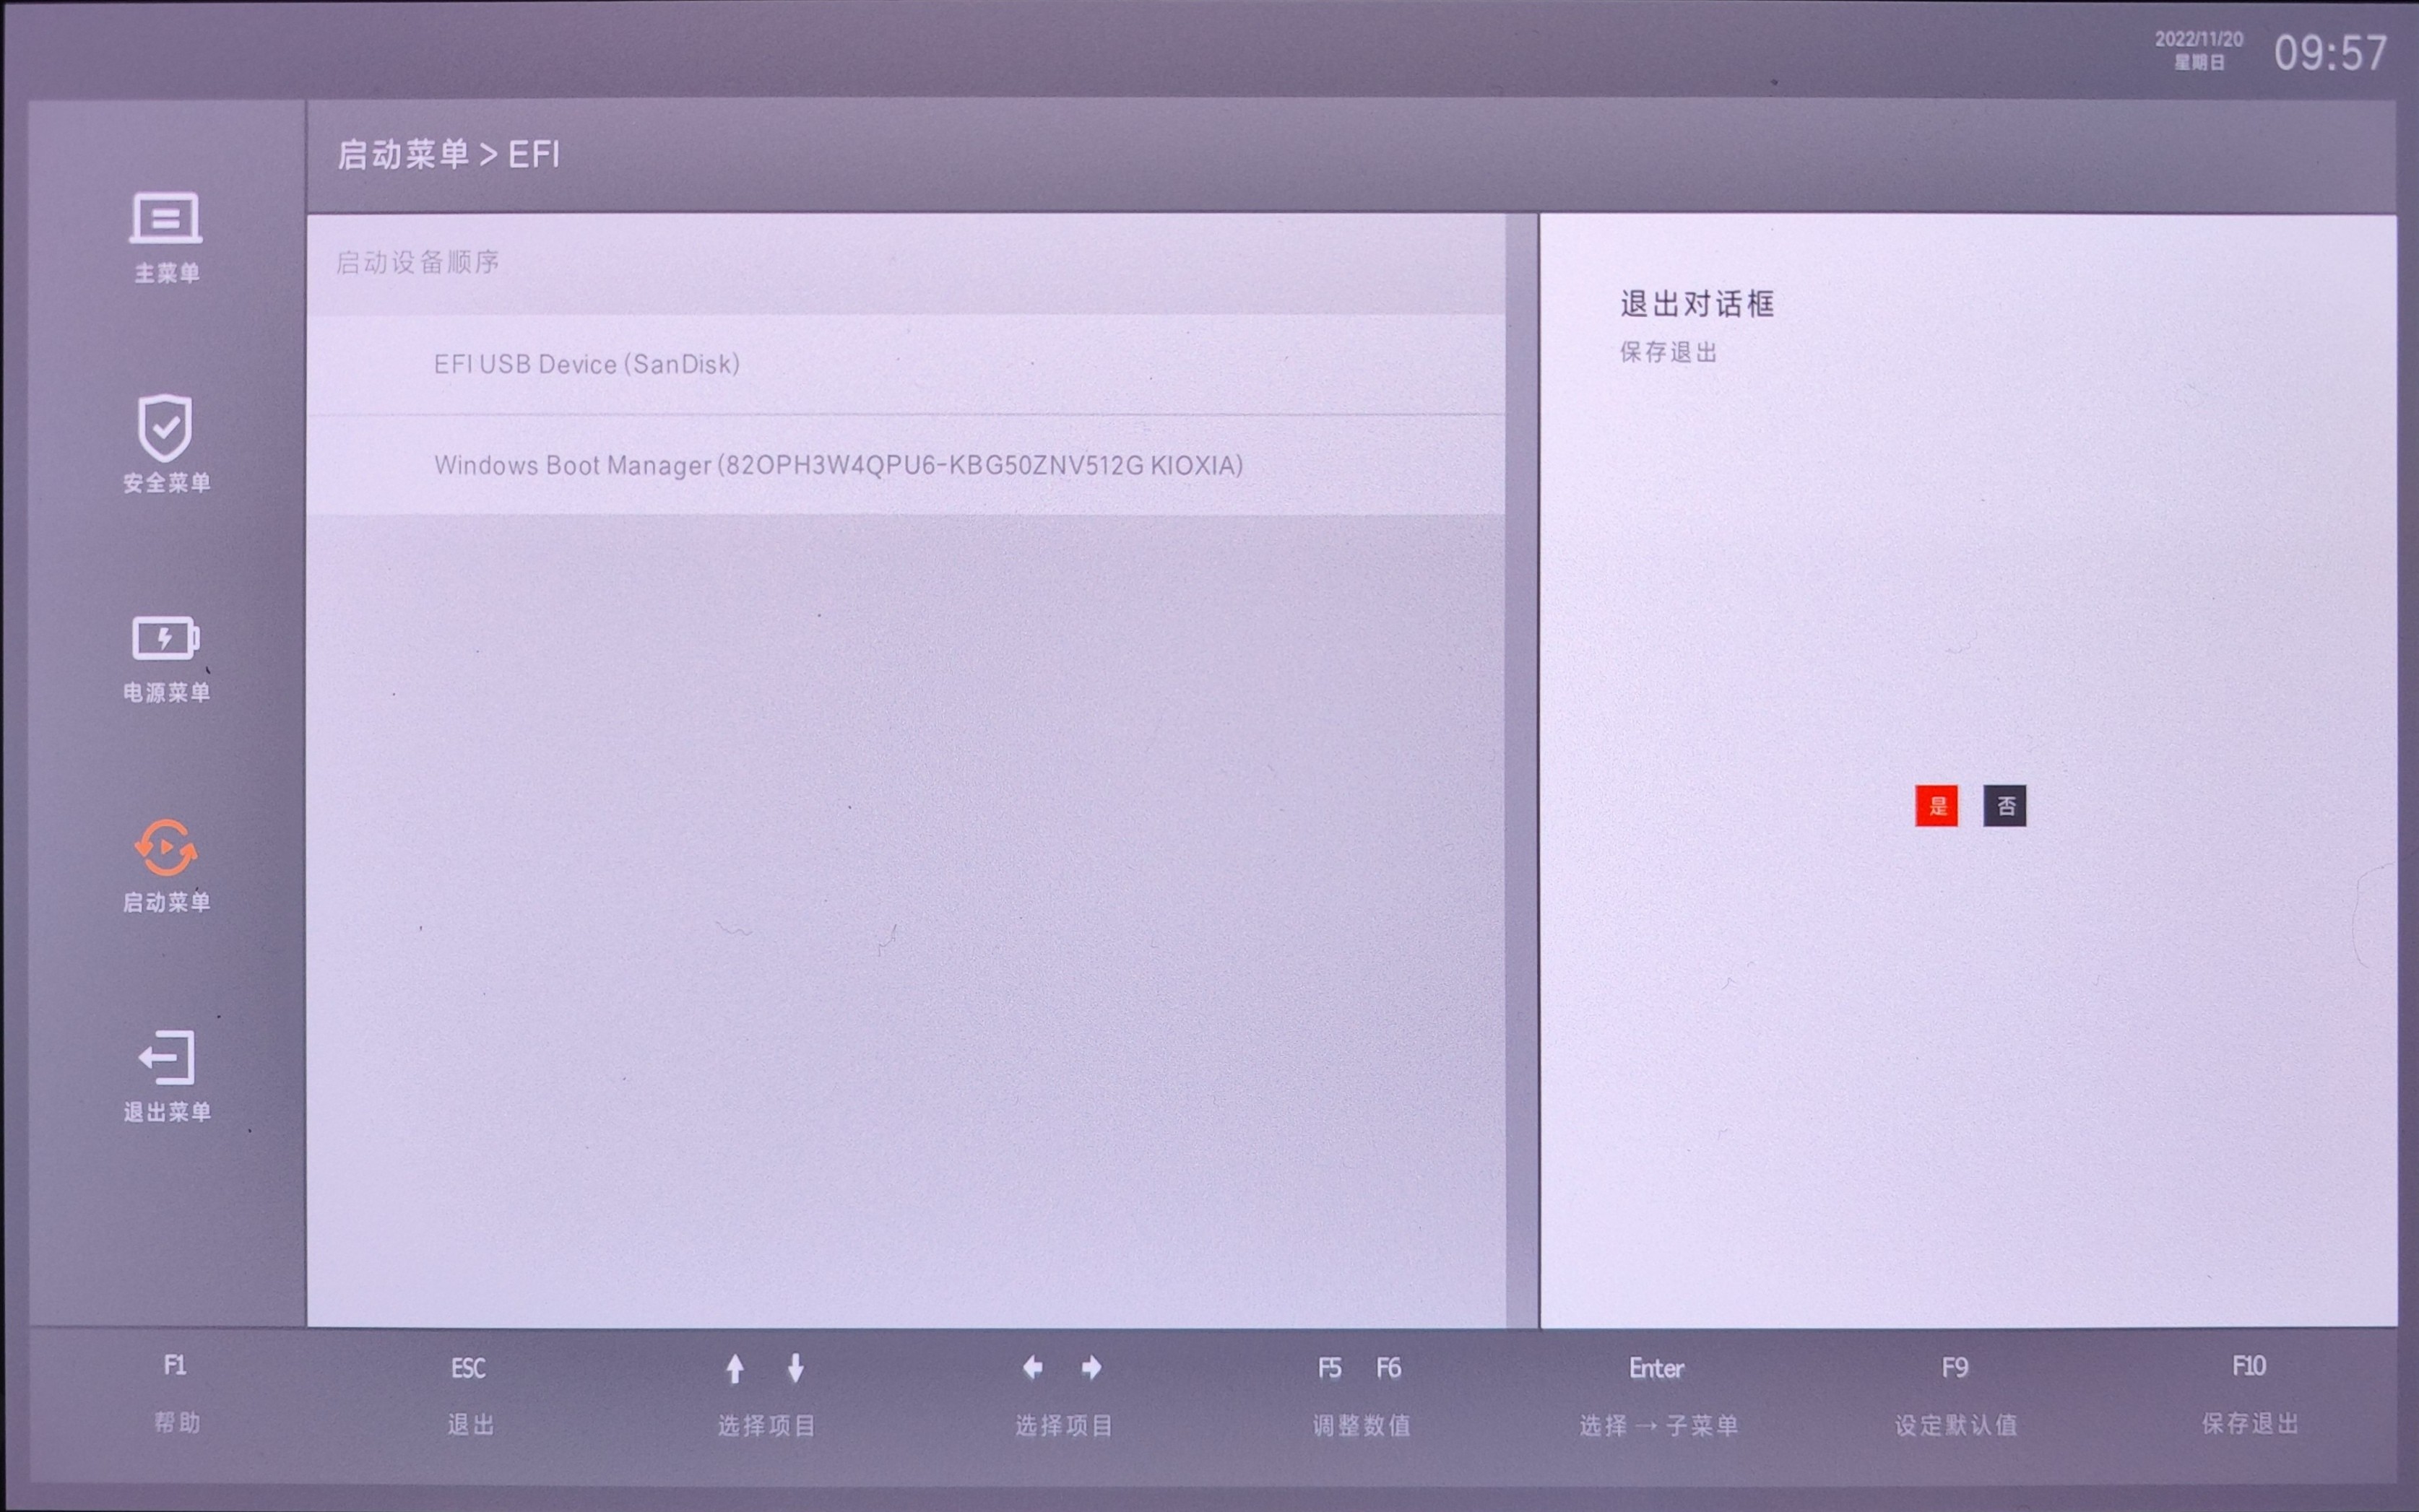Click the F1 帮助 help hint

click(x=176, y=1393)
